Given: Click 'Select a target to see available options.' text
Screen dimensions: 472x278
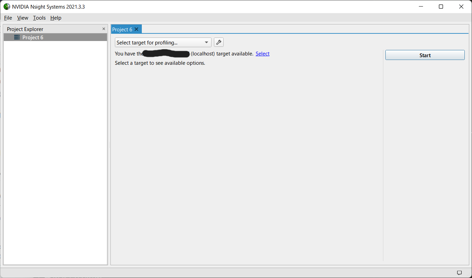Looking at the screenshot, I should click(160, 63).
